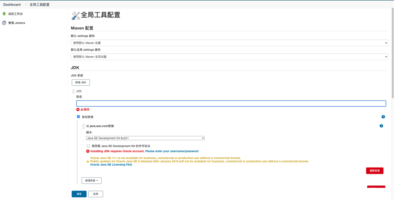Viewport: 394px width, 200px height.
Task: Click the Maven 配置 section heading
Action: click(x=82, y=28)
